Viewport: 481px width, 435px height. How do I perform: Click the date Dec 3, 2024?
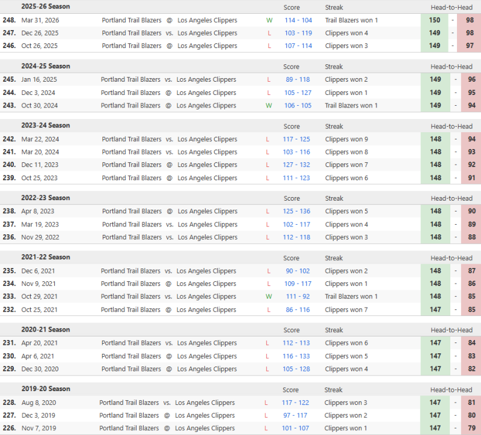coord(38,93)
